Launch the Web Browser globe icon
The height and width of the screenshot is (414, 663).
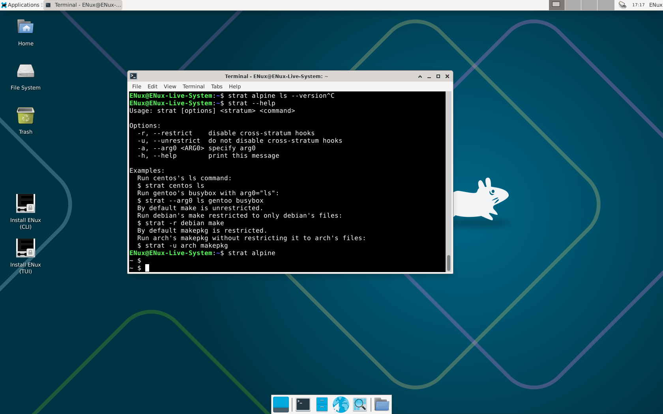tap(341, 405)
